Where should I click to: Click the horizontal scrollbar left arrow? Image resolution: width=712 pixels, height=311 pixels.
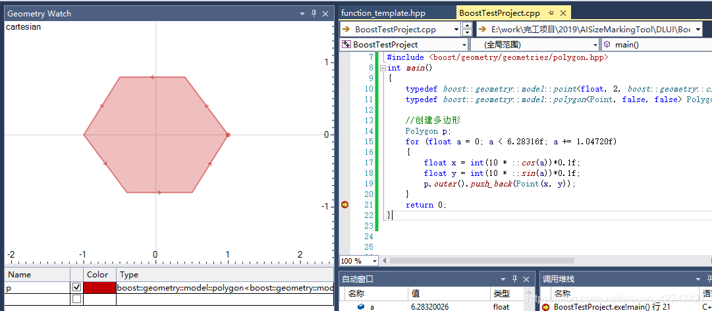(384, 261)
